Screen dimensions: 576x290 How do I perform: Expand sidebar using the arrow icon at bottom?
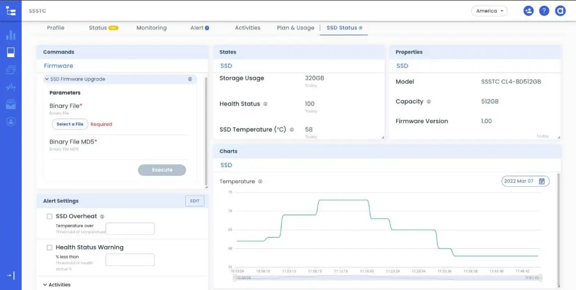11,275
